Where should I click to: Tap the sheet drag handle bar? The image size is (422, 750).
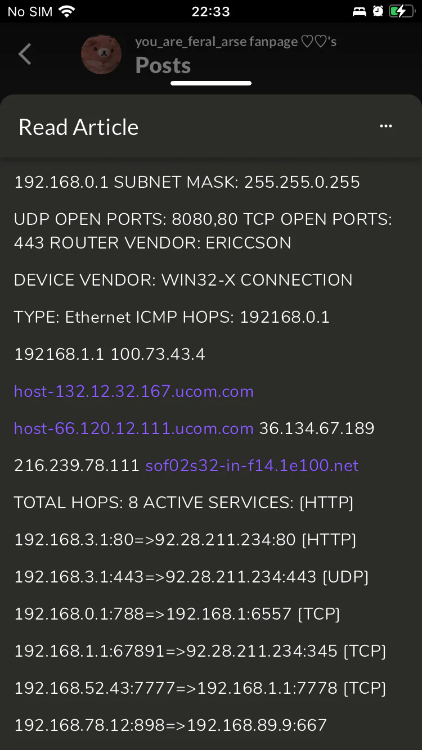click(x=211, y=83)
